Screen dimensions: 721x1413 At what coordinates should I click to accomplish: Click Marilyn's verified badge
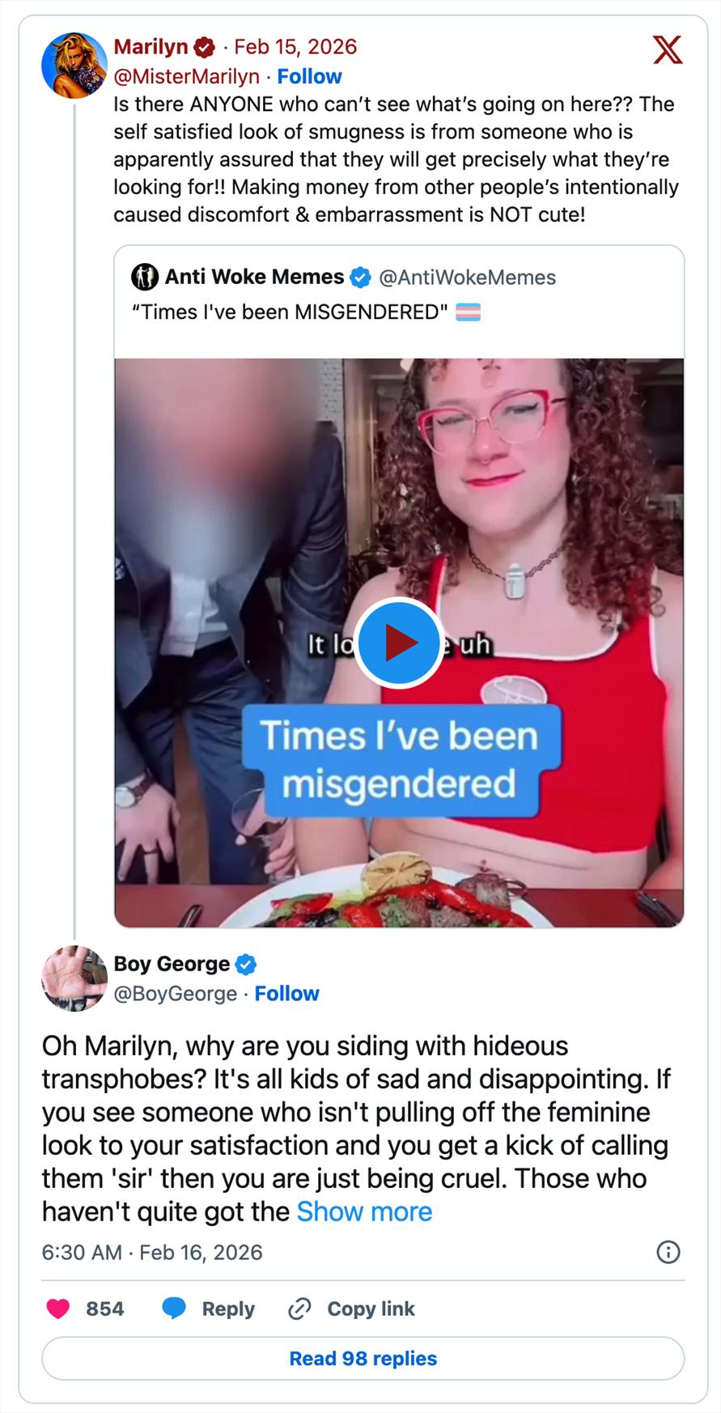206,48
